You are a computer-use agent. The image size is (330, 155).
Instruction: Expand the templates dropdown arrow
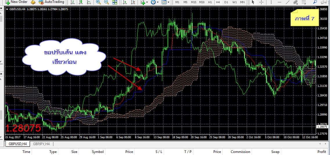[168, 2]
